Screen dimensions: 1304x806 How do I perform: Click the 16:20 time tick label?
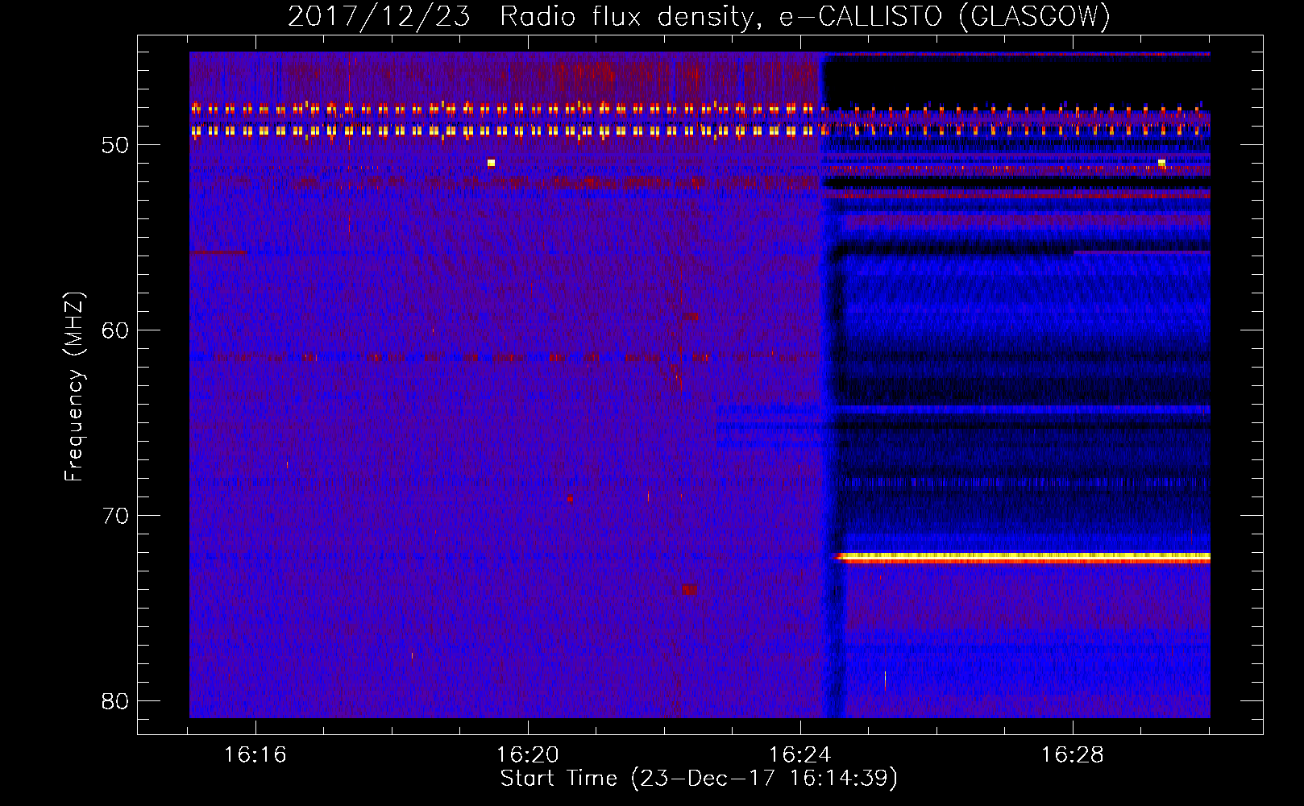tap(528, 755)
